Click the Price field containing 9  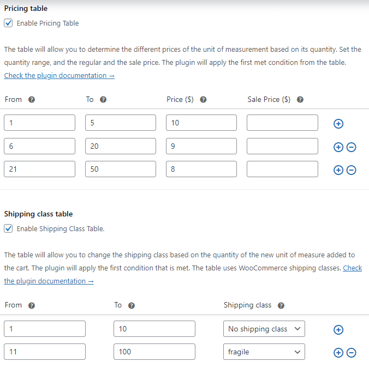point(201,146)
